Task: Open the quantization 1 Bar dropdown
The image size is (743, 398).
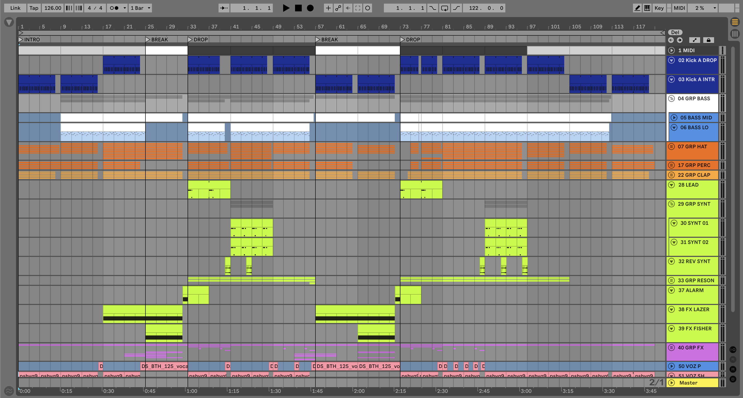Action: click(140, 8)
